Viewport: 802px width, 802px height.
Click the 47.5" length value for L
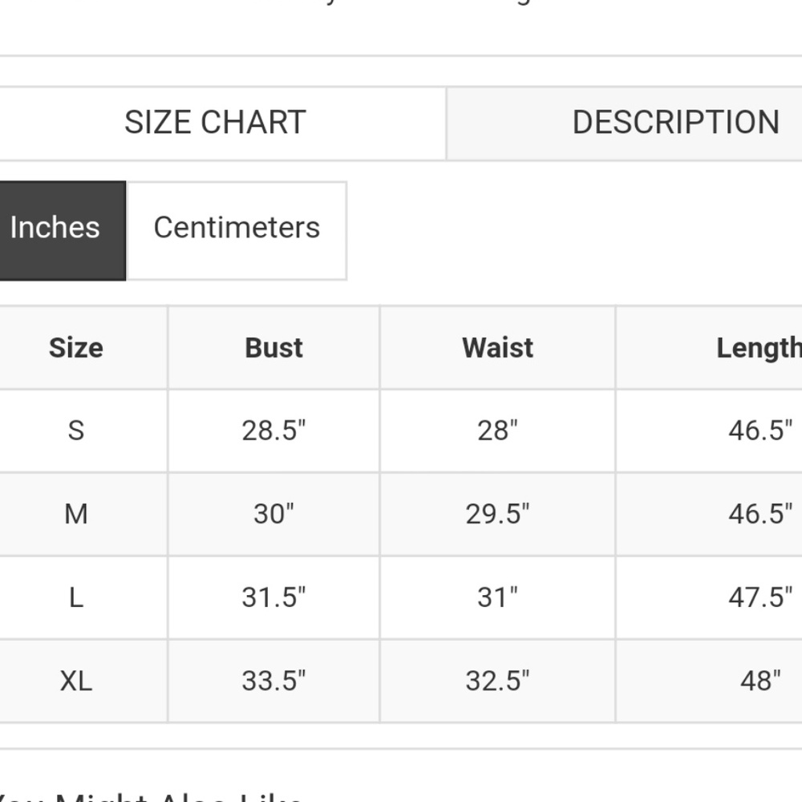point(759,597)
